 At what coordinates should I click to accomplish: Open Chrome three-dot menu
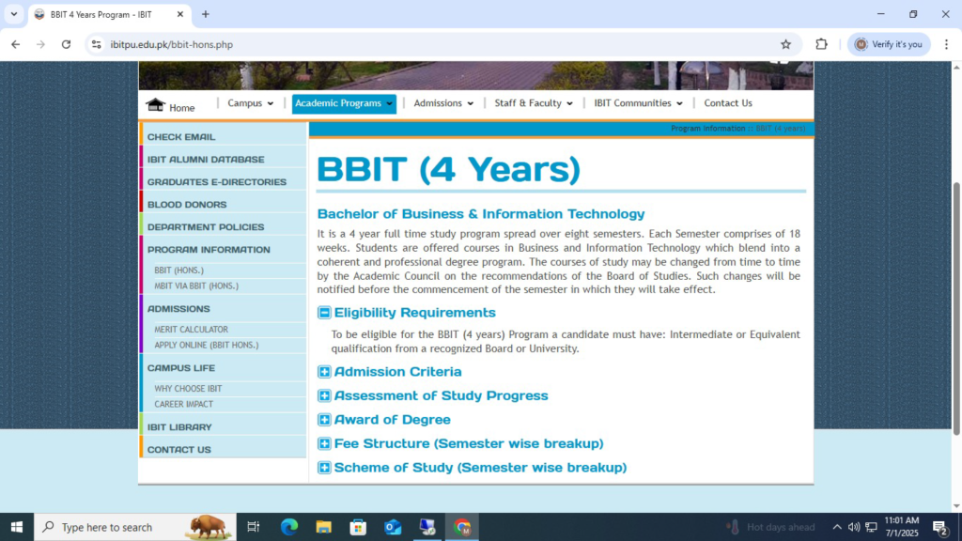point(946,44)
